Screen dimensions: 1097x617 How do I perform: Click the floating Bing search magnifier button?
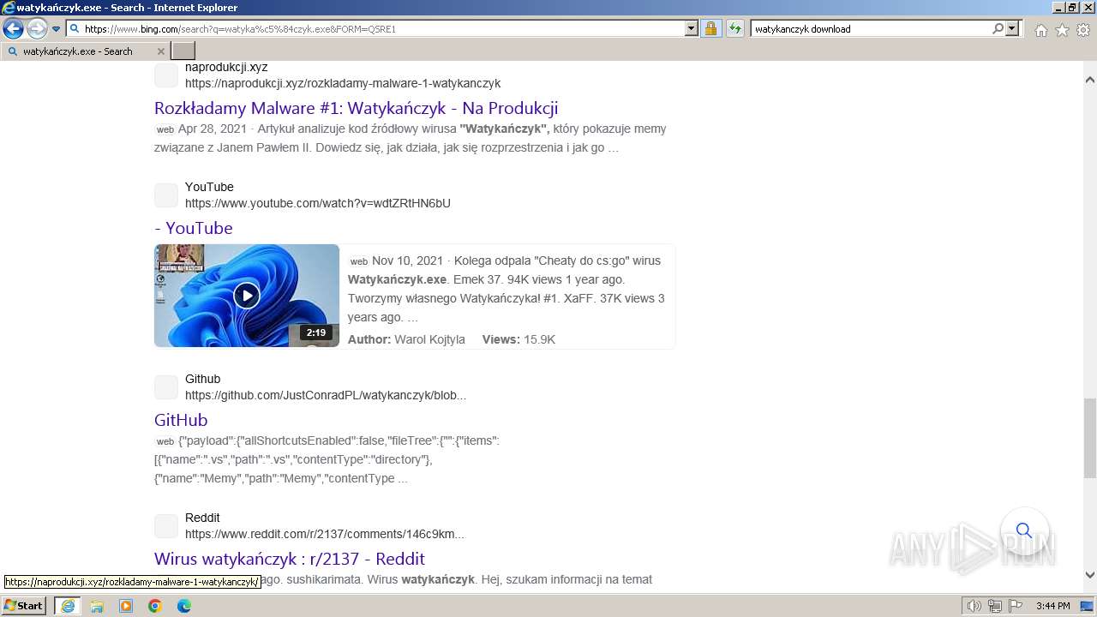(1024, 530)
